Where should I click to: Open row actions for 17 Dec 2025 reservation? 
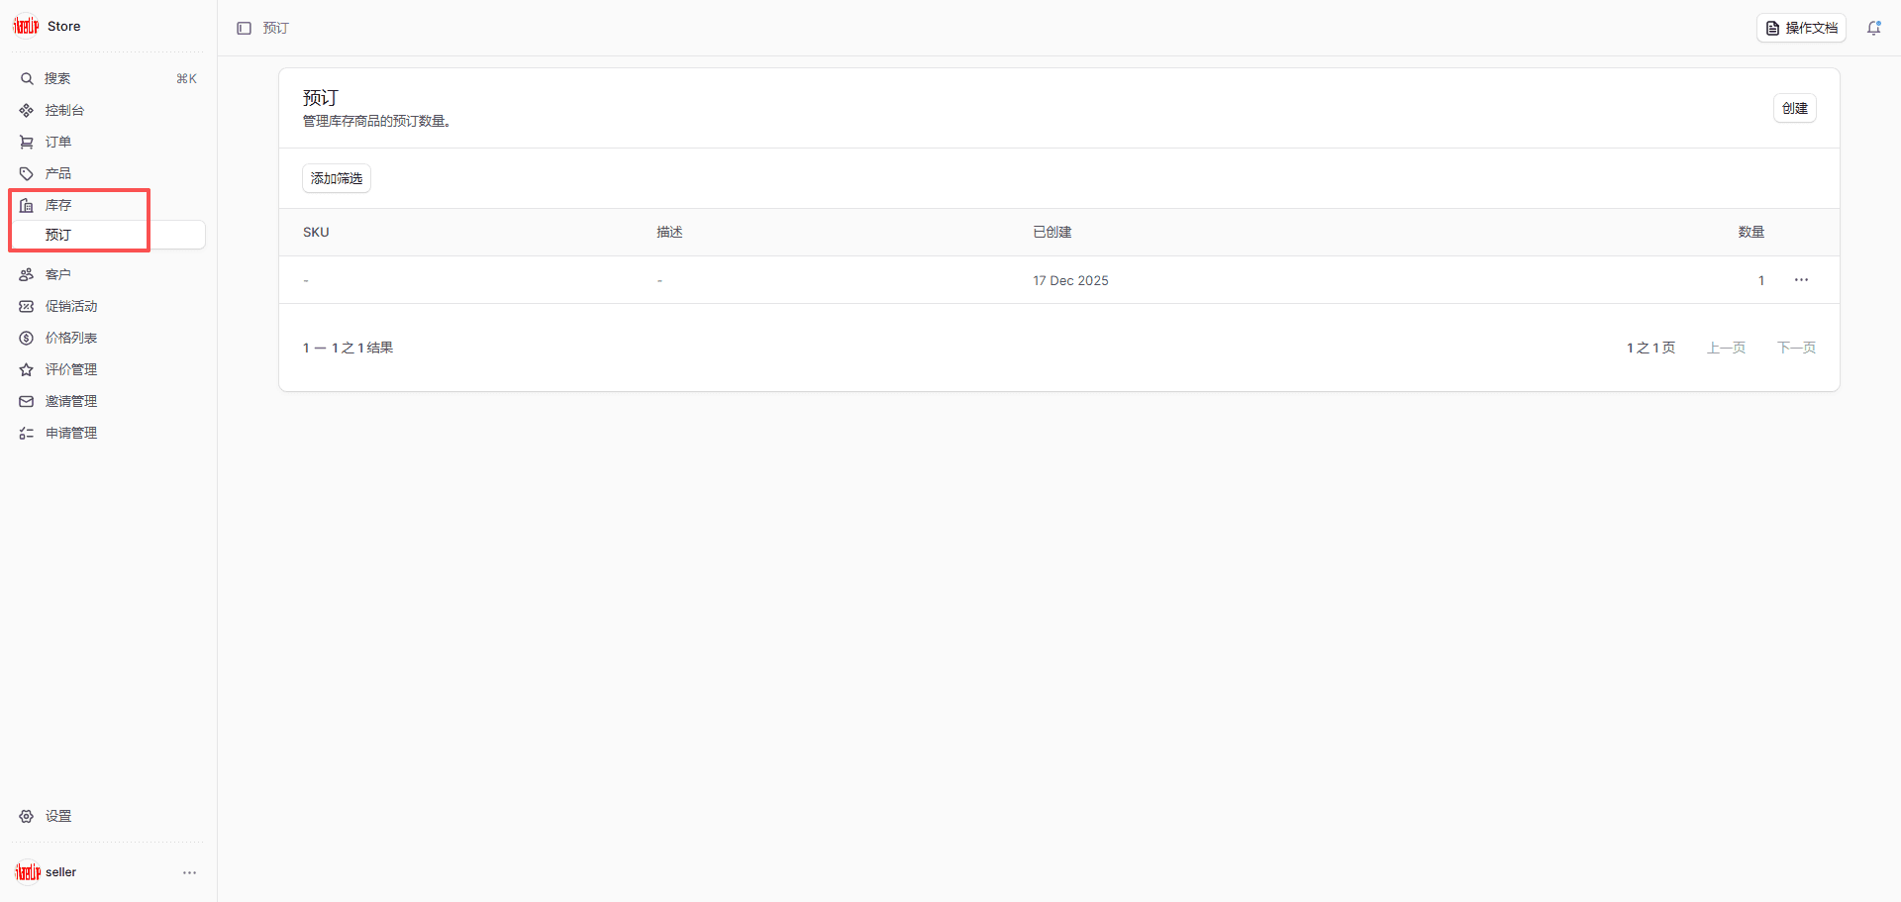pyautogui.click(x=1801, y=280)
